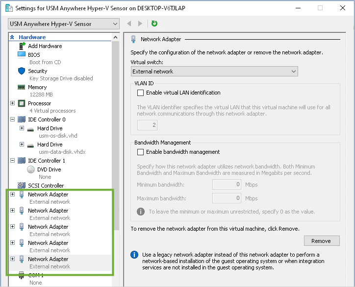The image size is (355, 287).
Task: Expand the Processor tree node
Action: [x=12, y=103]
